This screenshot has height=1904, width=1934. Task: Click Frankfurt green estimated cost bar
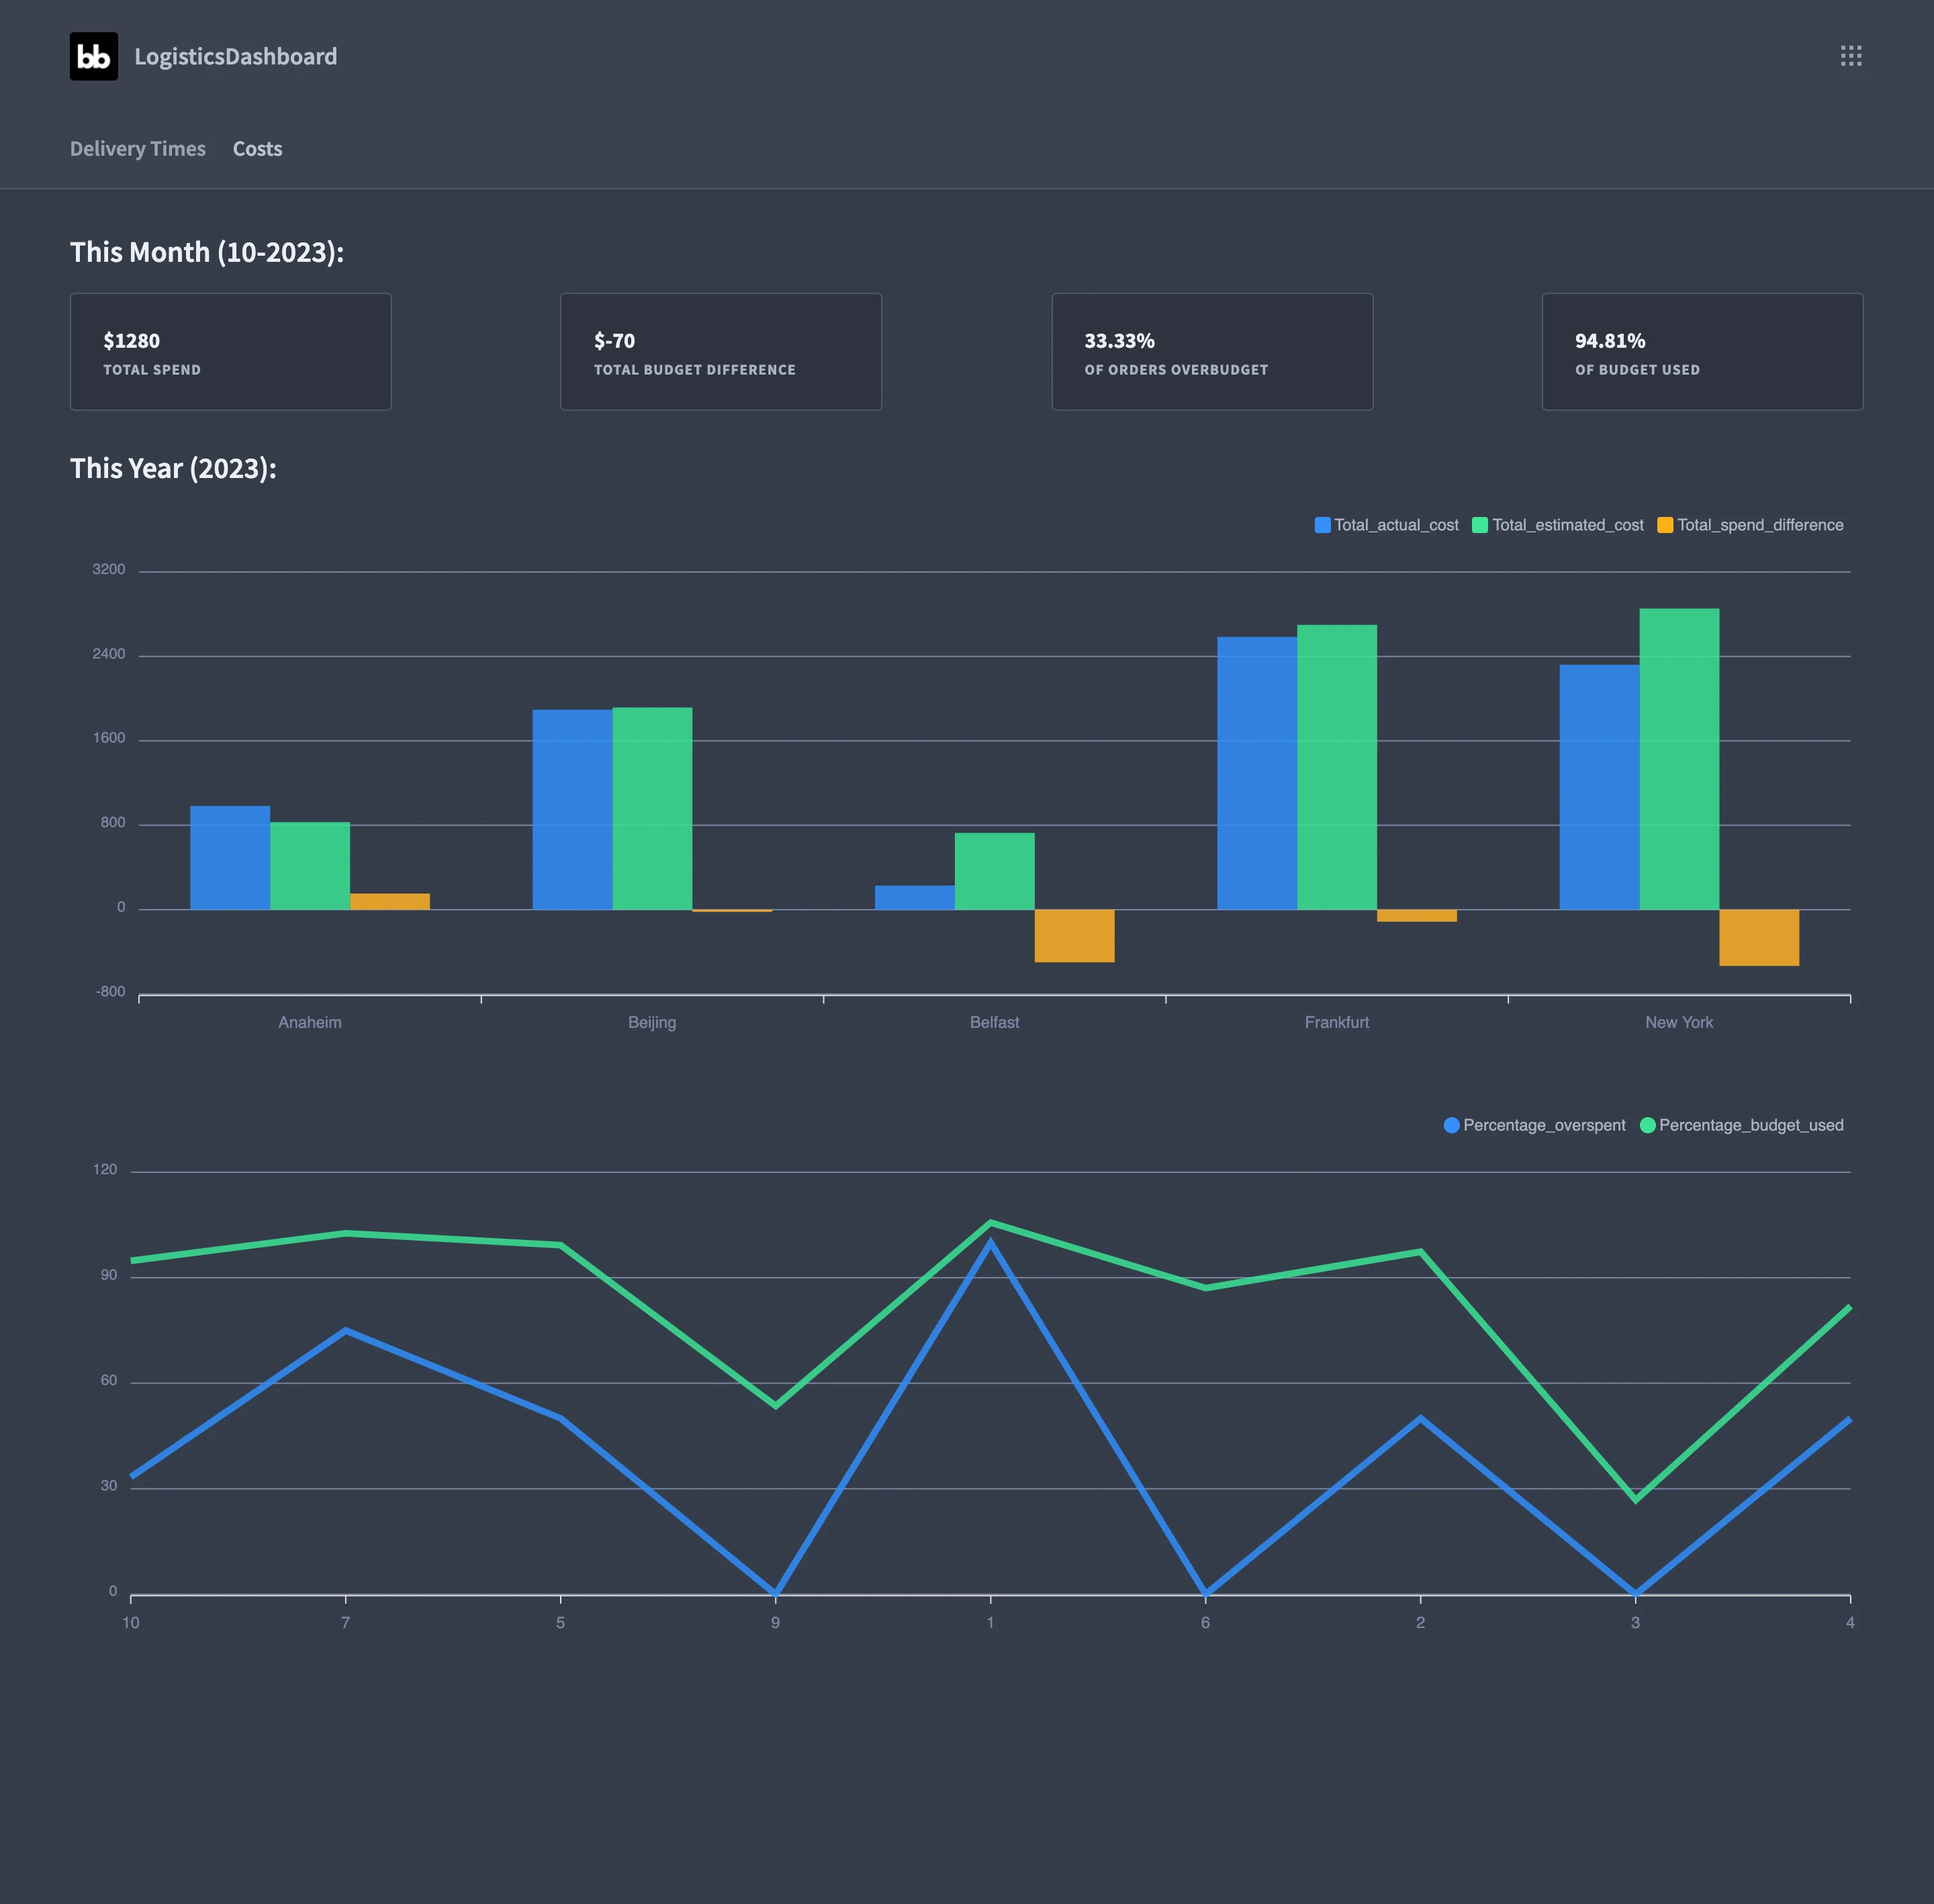pos(1337,767)
